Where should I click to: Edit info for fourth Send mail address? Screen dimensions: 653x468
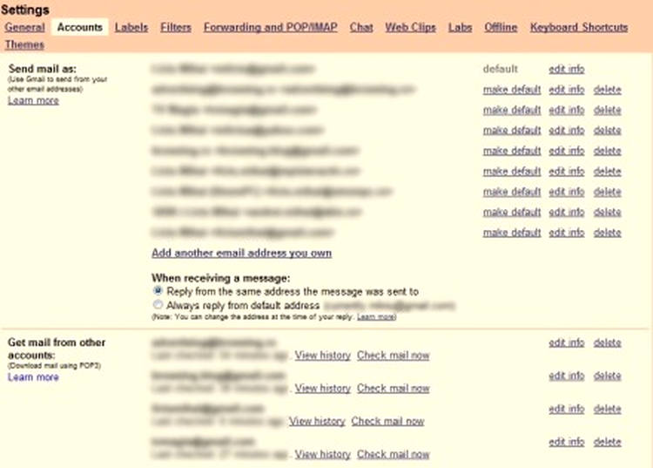click(567, 131)
